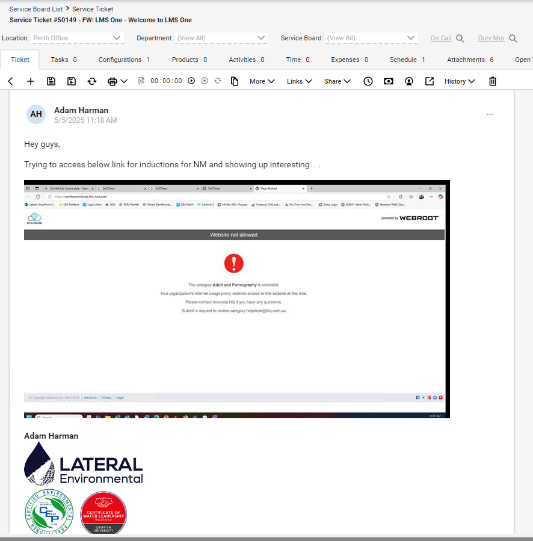This screenshot has height=541, width=533.
Task: Click the Certificate of Water Leadership badge
Action: tap(103, 513)
